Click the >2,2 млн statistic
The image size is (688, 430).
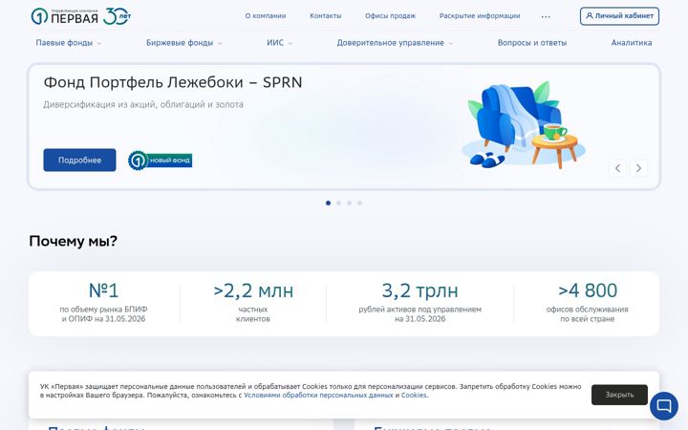(253, 290)
